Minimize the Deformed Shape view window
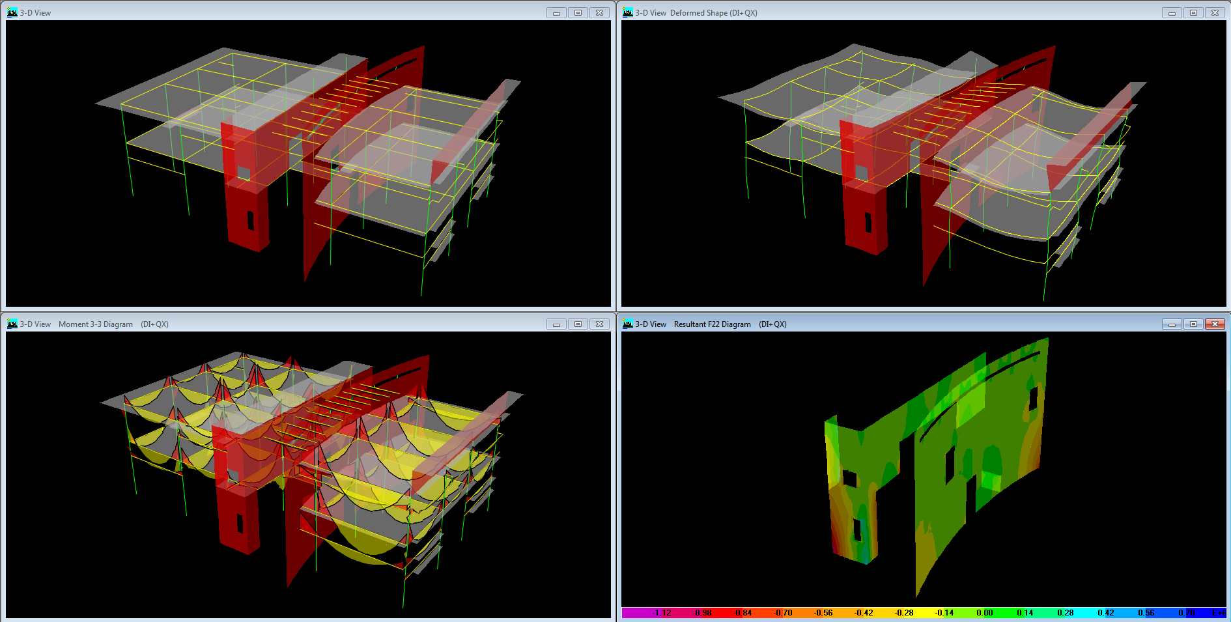Image resolution: width=1231 pixels, height=622 pixels. (1171, 12)
